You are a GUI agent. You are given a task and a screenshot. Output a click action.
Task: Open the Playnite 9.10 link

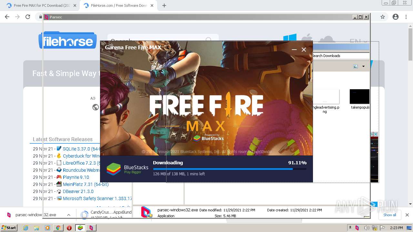click(x=76, y=177)
